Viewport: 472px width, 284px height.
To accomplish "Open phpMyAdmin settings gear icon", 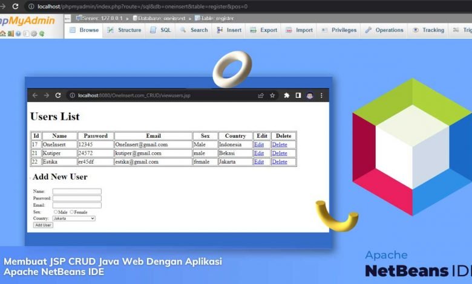I will [34, 34].
